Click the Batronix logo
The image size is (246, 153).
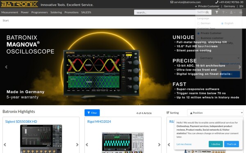click(19, 4)
